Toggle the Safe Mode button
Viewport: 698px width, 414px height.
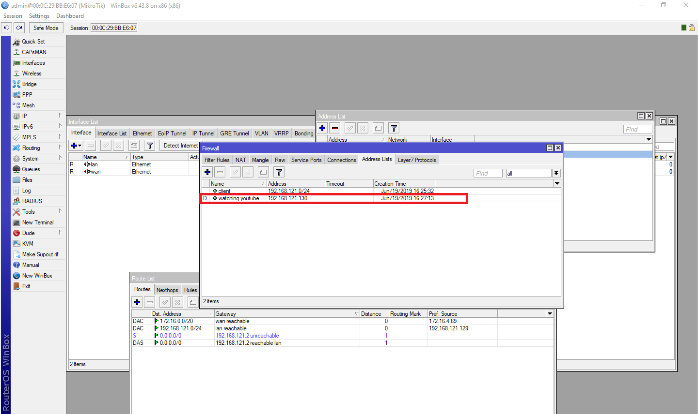(46, 28)
